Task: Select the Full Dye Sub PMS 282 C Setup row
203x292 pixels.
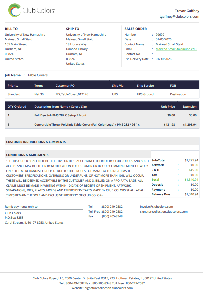Action: (x=102, y=115)
